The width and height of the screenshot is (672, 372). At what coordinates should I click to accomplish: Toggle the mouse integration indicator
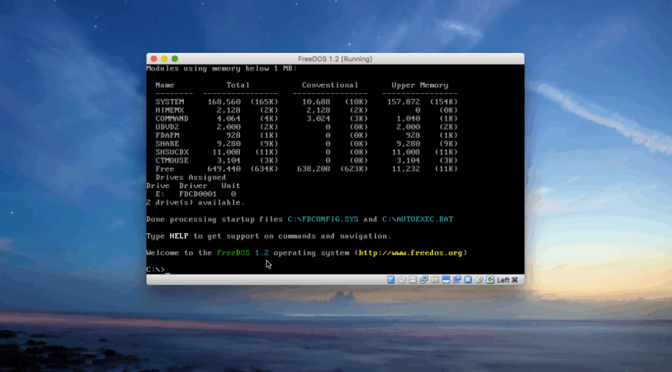479,280
